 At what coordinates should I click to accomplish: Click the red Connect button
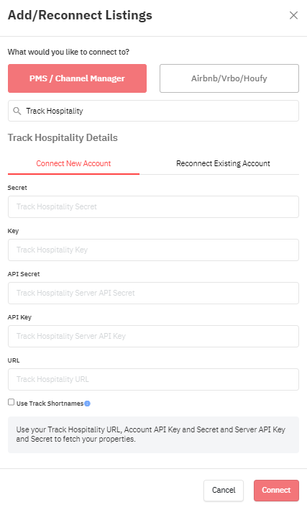[x=276, y=491]
